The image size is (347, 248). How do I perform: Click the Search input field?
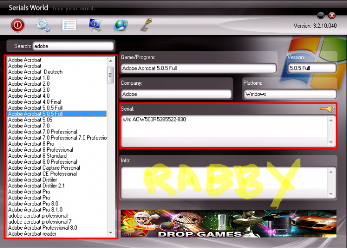[73, 46]
